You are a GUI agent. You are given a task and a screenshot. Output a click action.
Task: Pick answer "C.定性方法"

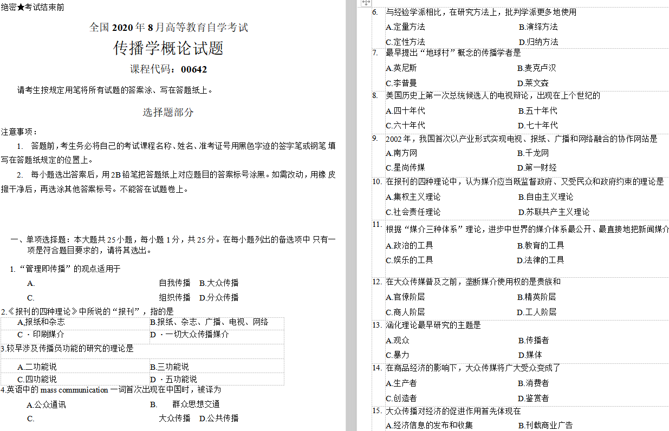point(405,42)
